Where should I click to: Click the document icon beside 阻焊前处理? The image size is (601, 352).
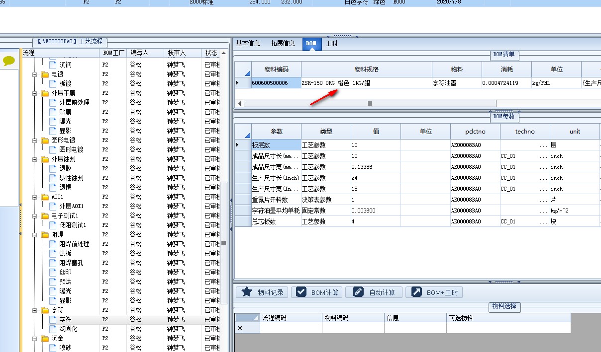(53, 244)
